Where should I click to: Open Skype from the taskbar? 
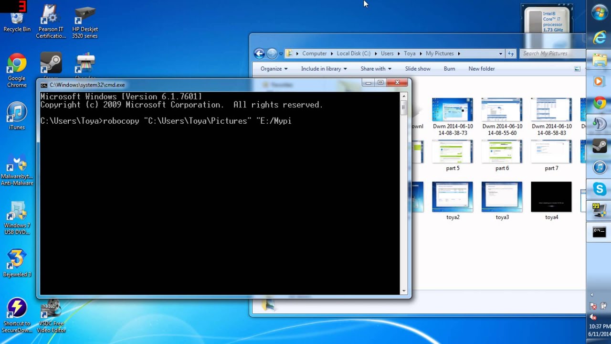tap(600, 189)
